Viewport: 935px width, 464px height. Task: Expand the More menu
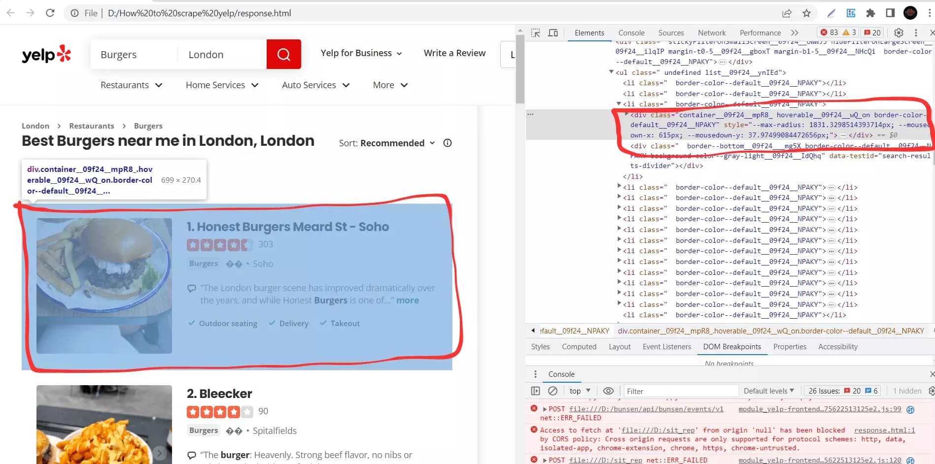click(390, 85)
